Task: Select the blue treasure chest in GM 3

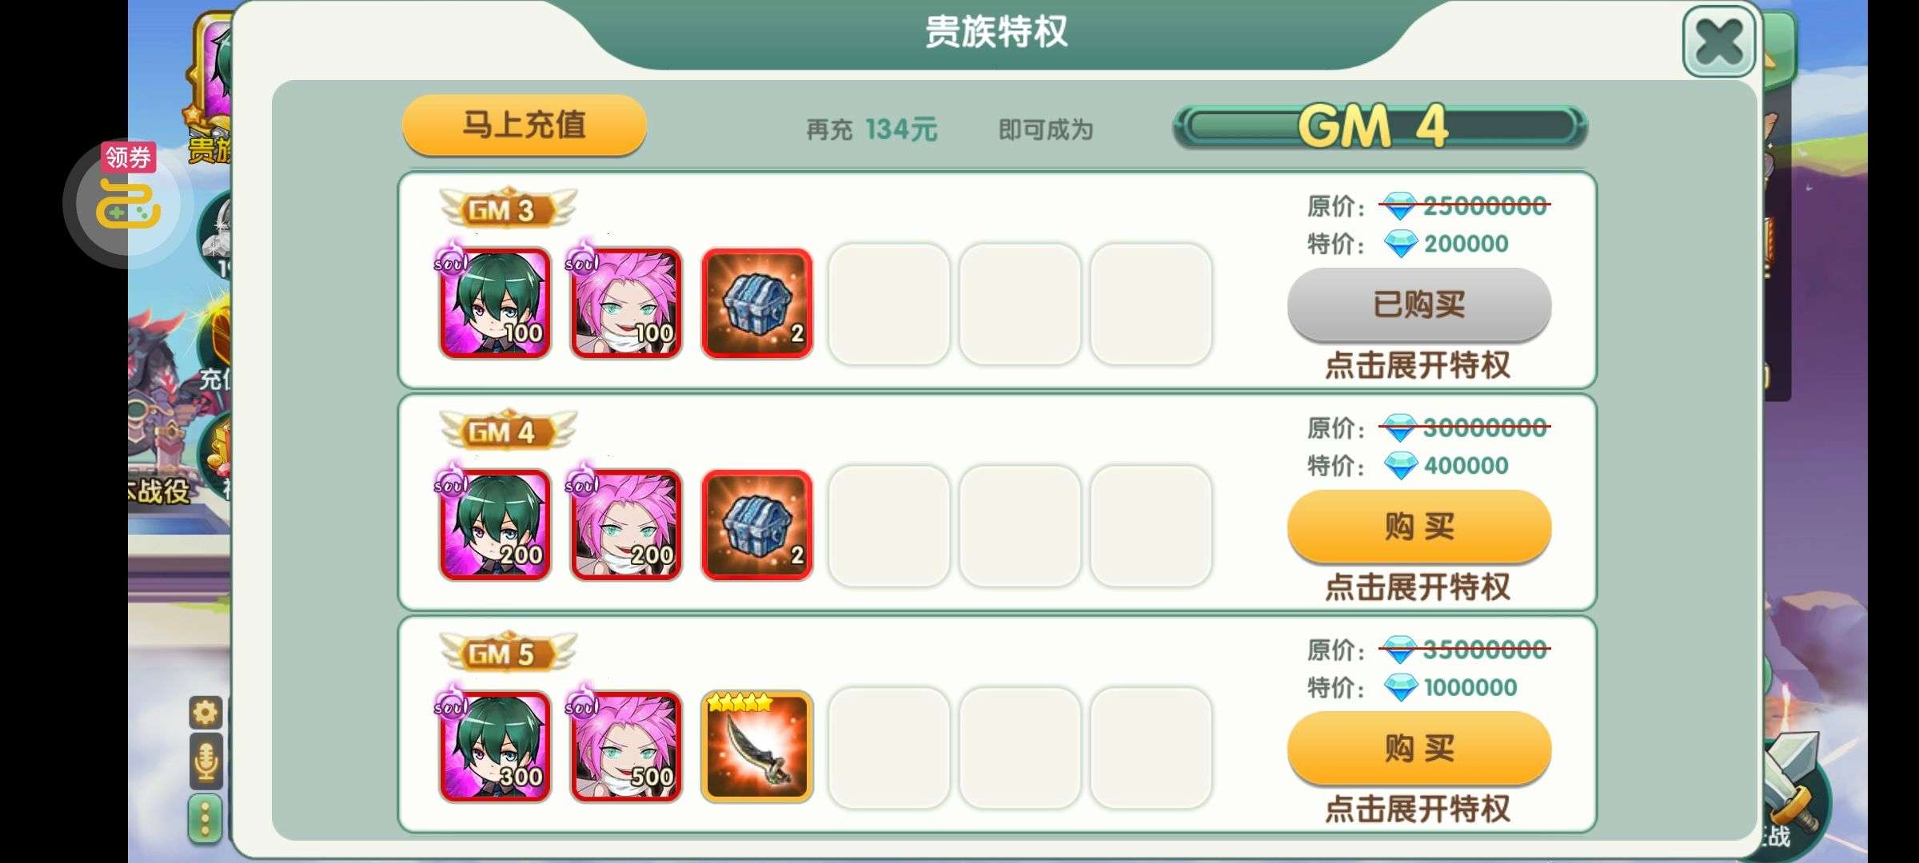Action: (x=757, y=303)
